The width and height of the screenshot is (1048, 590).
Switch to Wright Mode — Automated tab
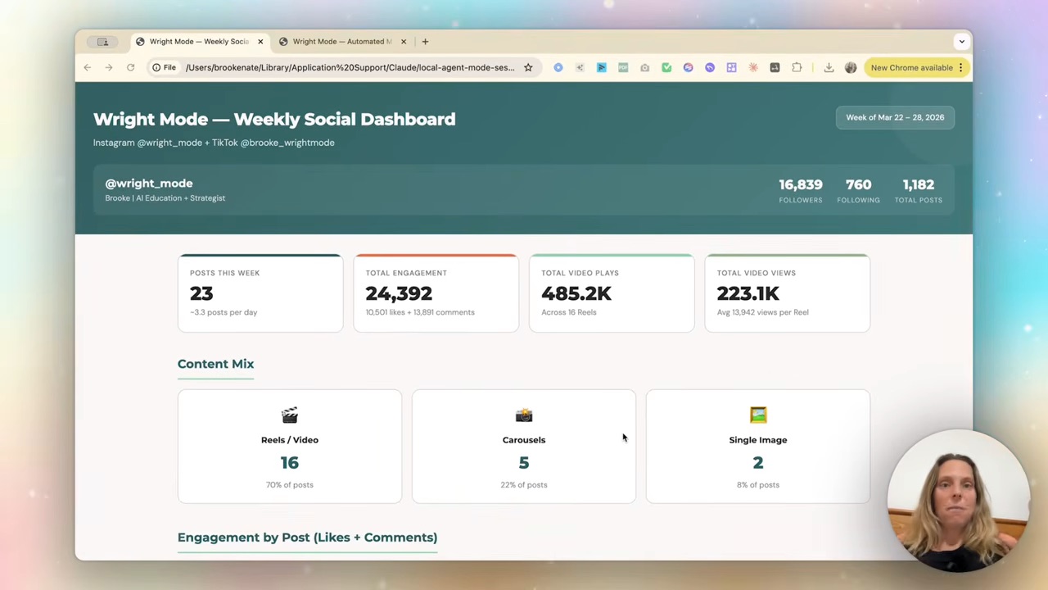coord(342,41)
